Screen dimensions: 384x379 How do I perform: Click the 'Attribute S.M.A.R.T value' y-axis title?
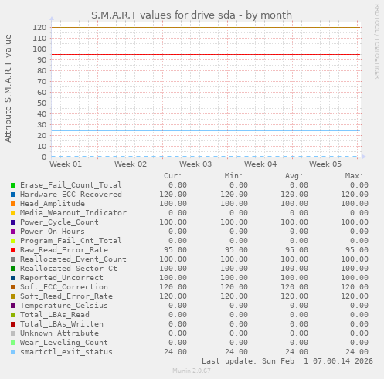pos(8,89)
